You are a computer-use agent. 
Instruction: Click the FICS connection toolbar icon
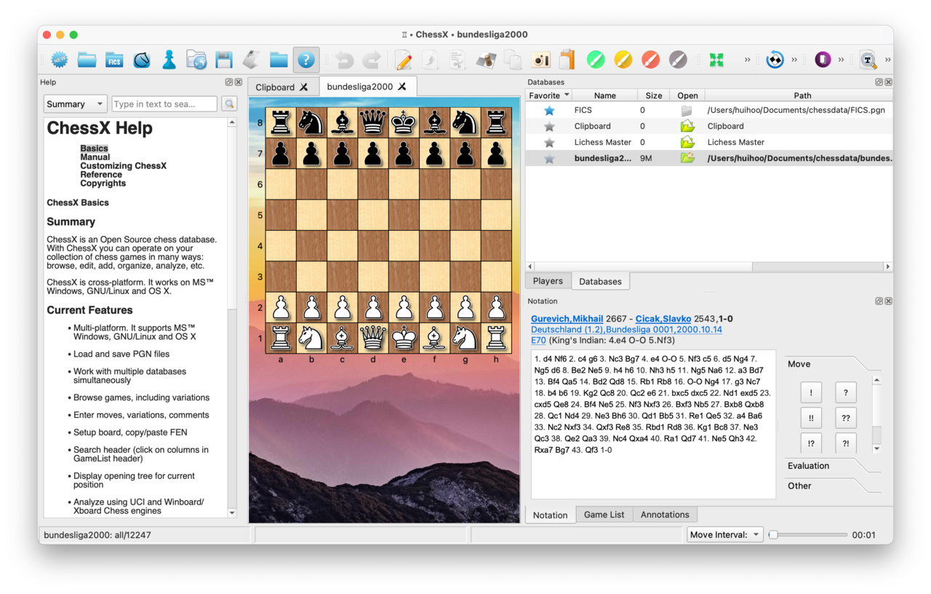pyautogui.click(x=113, y=60)
